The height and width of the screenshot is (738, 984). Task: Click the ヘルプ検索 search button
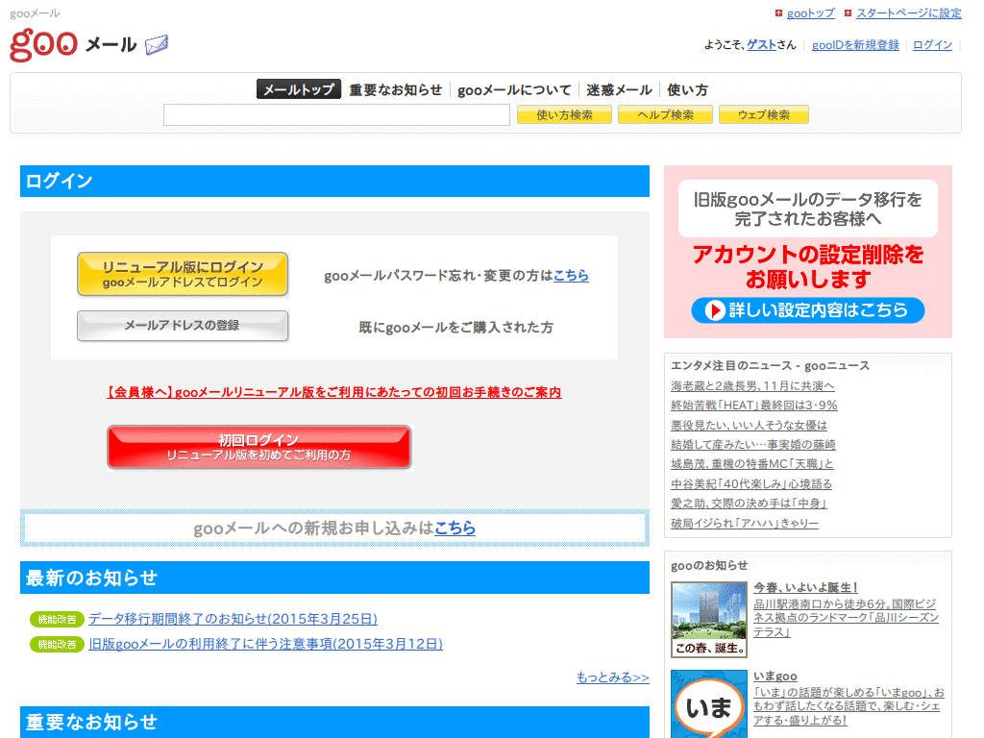664,114
